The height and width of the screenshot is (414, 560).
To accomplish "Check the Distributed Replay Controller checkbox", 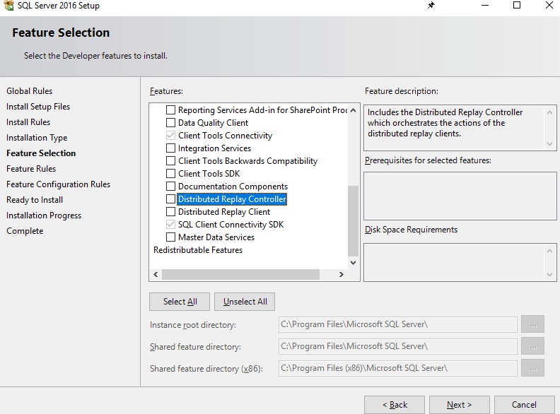I will point(170,199).
